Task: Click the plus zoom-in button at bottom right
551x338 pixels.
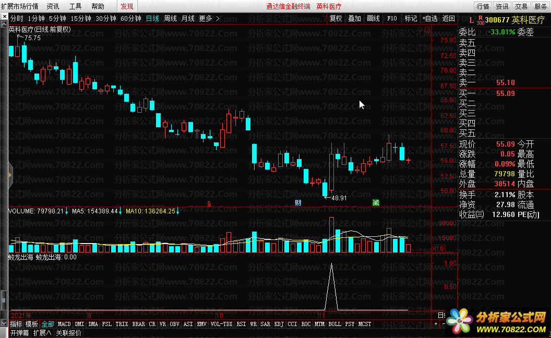Action: click(x=436, y=323)
